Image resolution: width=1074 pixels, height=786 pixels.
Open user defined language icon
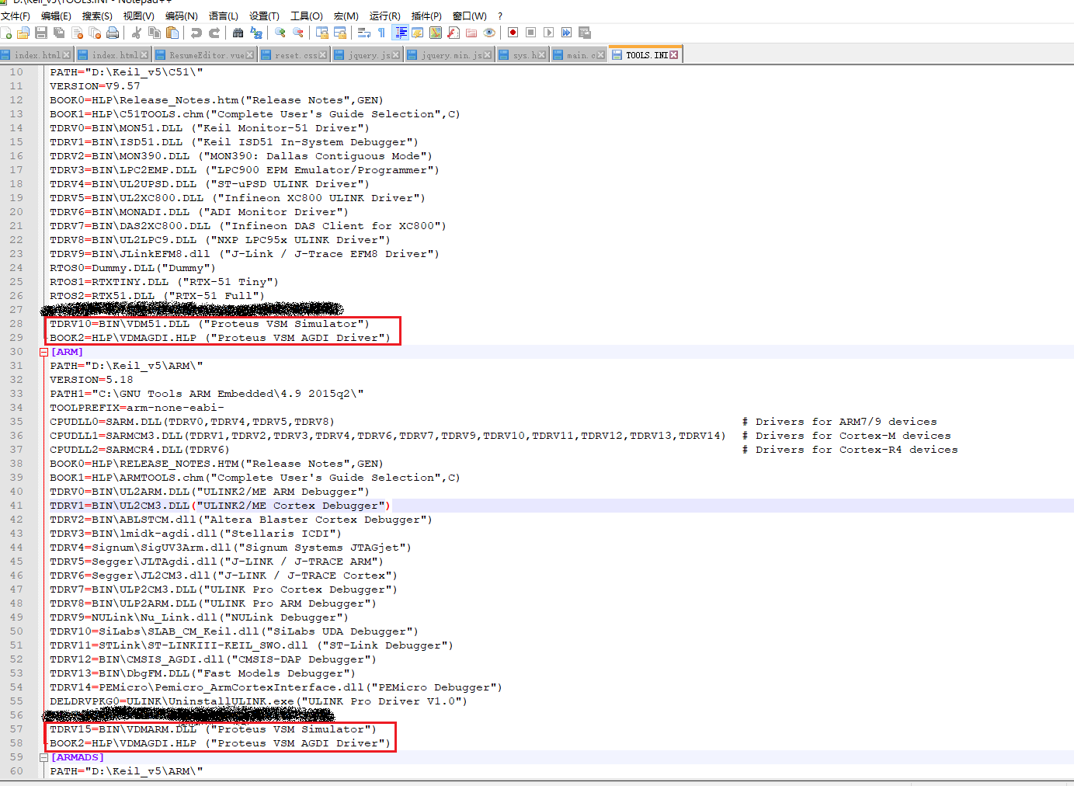[418, 33]
